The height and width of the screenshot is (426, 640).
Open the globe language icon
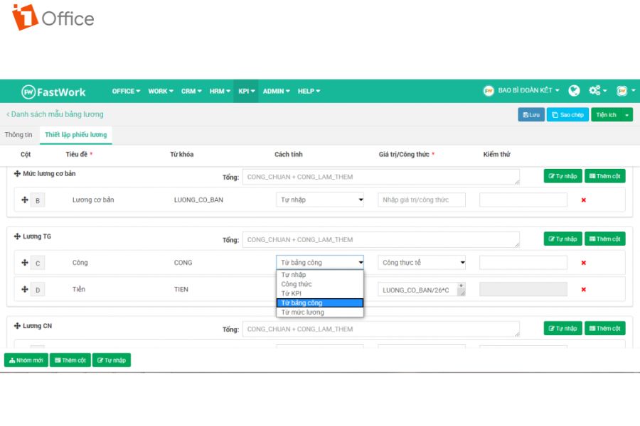(574, 90)
